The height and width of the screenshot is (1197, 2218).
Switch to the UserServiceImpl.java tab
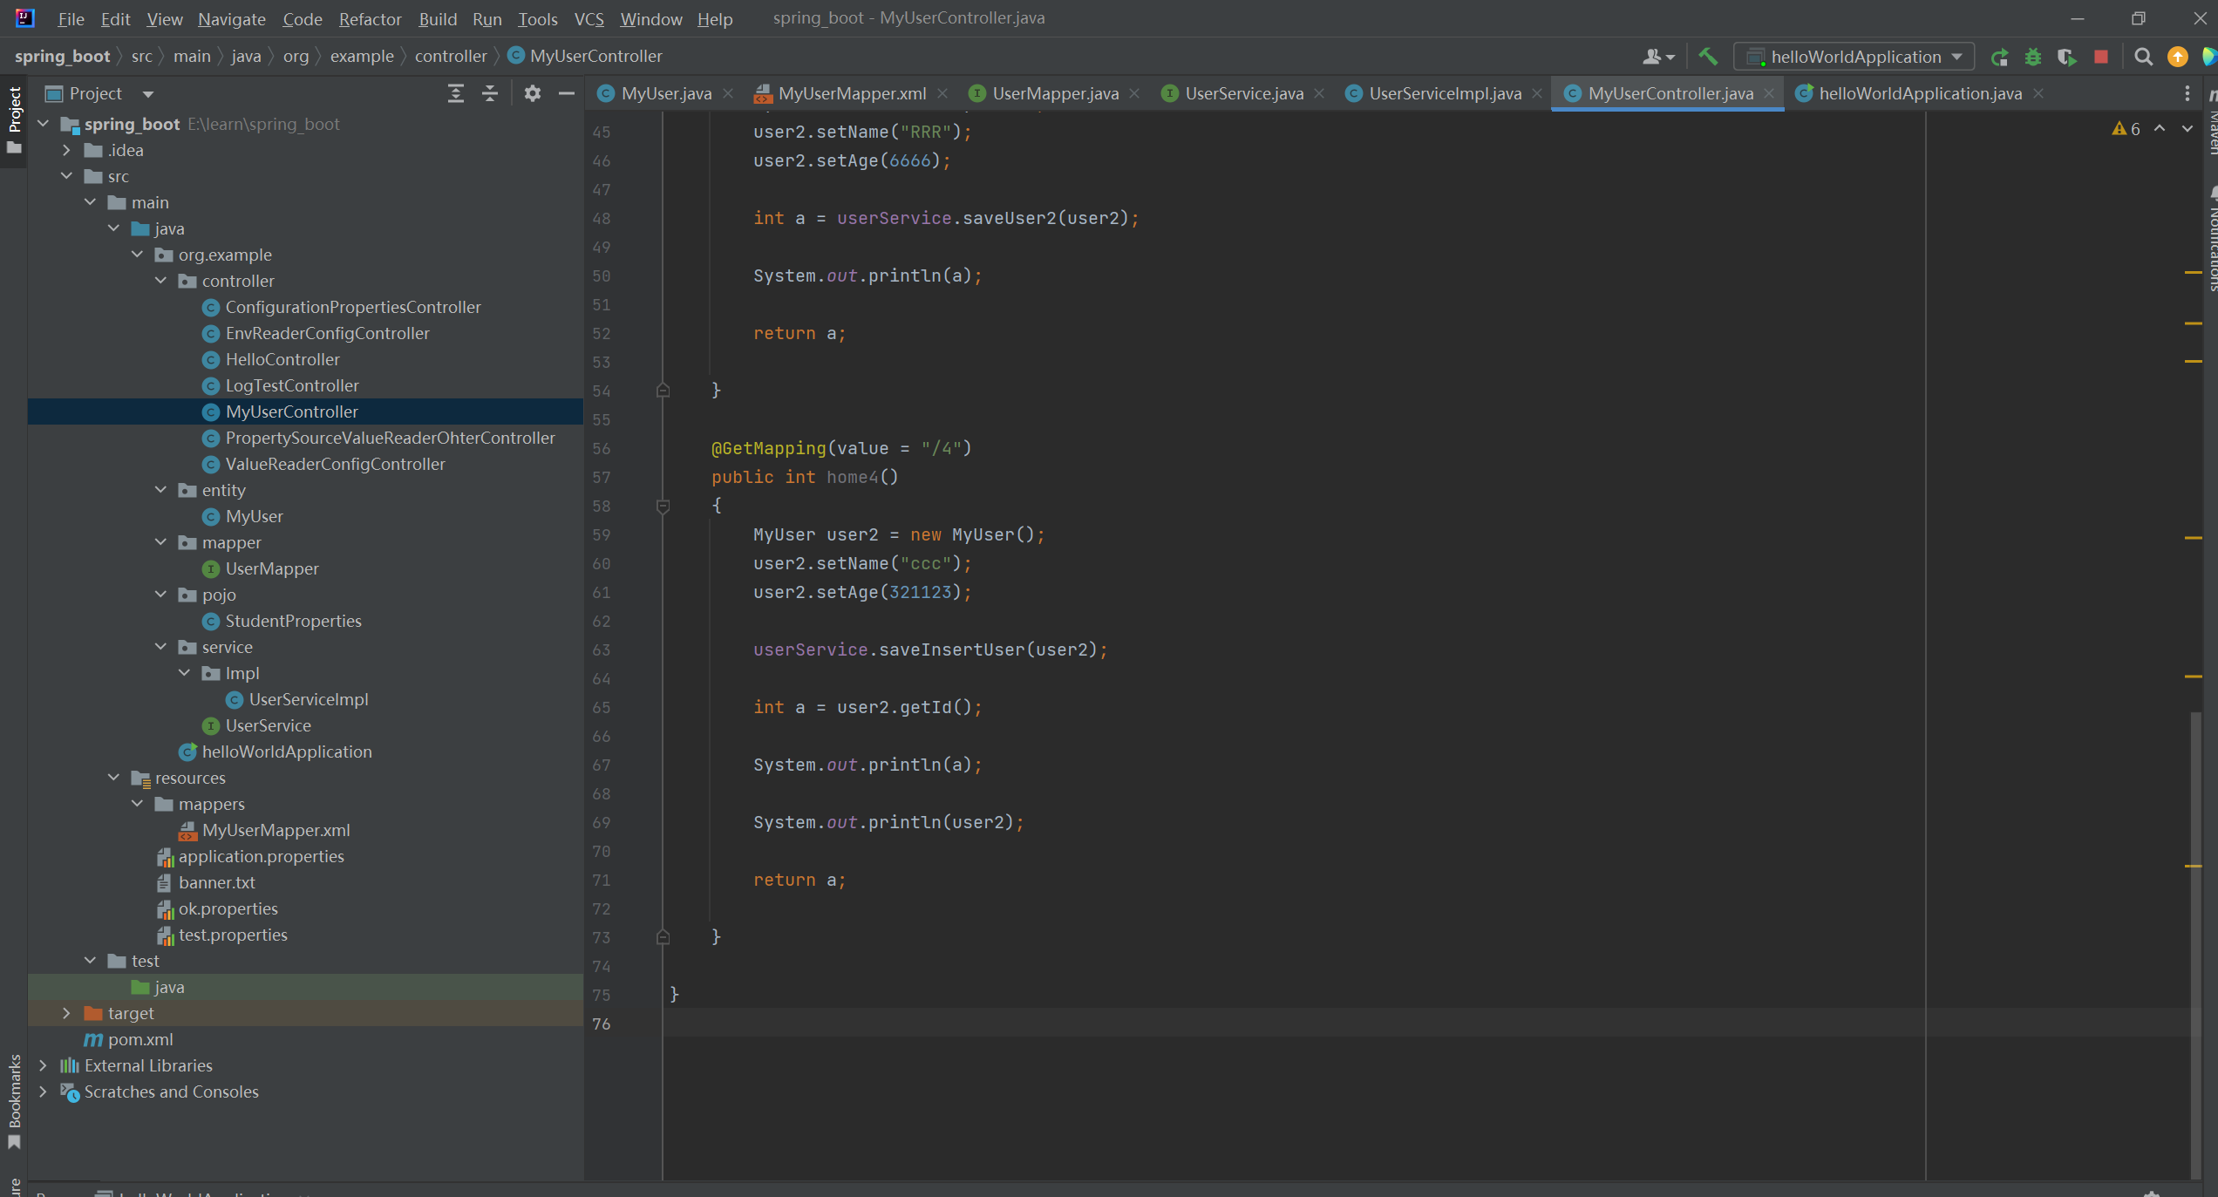(x=1444, y=93)
